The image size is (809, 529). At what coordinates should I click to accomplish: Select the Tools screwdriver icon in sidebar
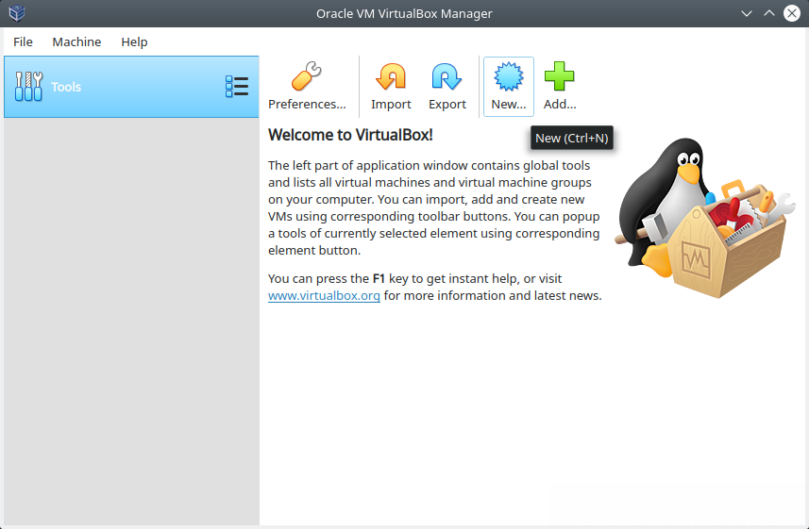28,87
